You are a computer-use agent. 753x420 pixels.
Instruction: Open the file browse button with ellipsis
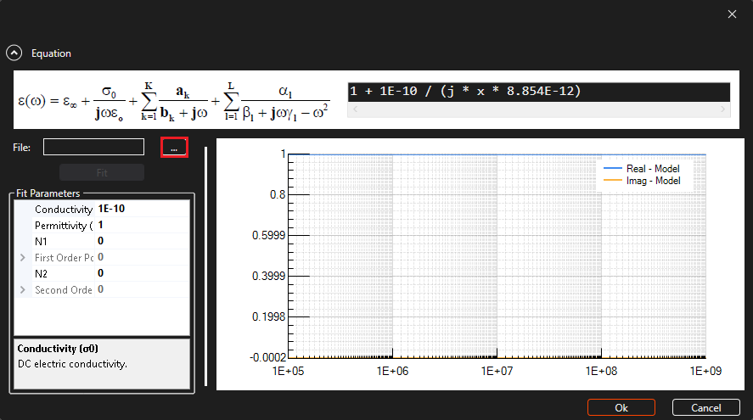pyautogui.click(x=174, y=148)
